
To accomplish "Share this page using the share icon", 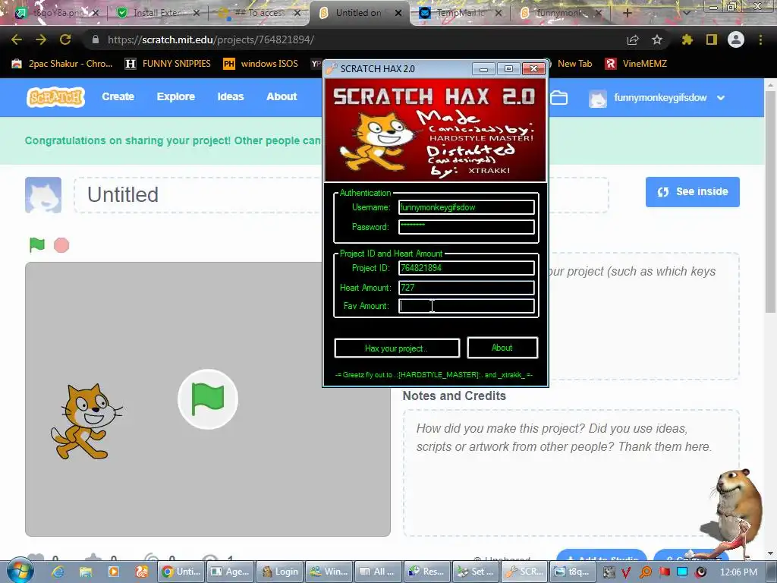I will (633, 39).
